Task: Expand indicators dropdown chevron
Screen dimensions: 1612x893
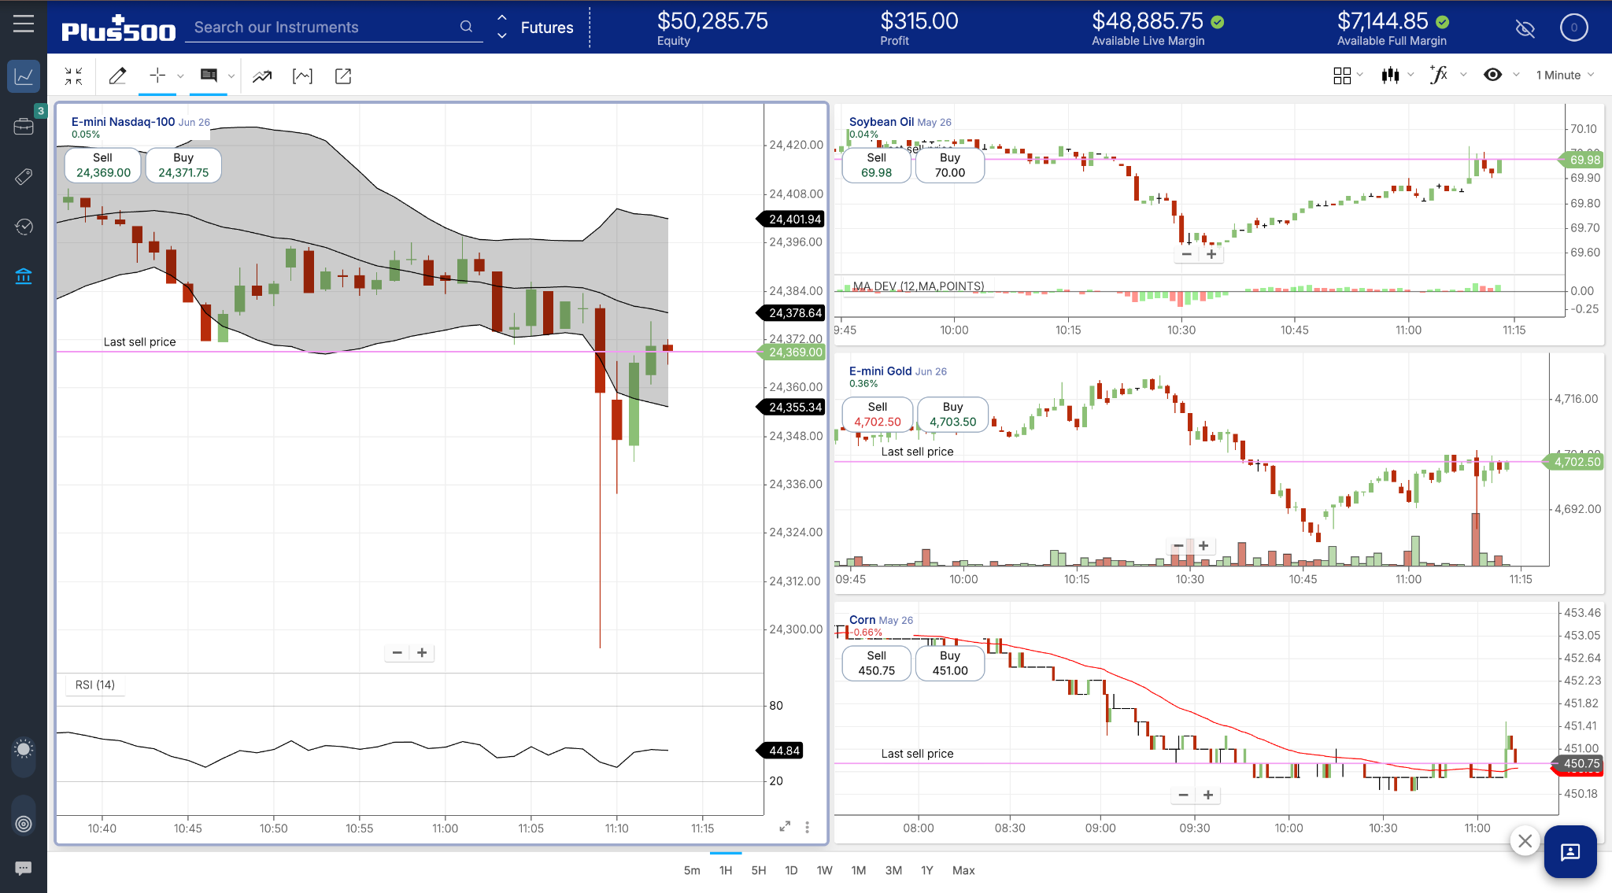Action: click(1463, 76)
